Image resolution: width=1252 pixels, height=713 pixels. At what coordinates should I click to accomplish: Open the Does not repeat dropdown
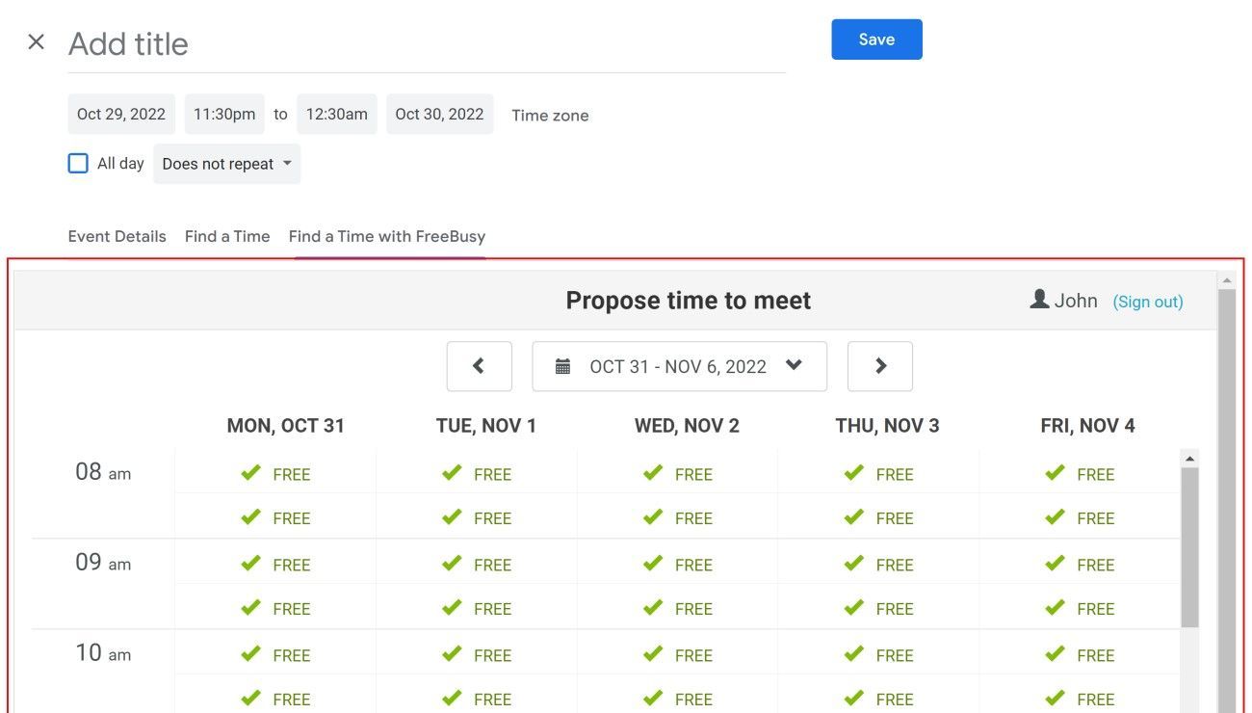[227, 164]
